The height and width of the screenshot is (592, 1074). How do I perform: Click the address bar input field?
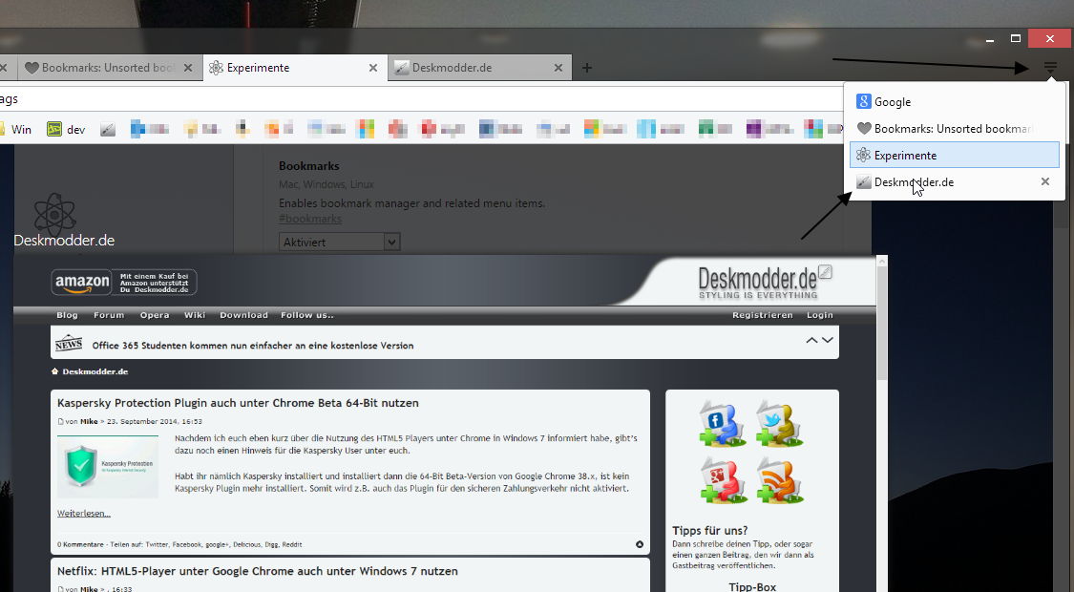coord(421,99)
